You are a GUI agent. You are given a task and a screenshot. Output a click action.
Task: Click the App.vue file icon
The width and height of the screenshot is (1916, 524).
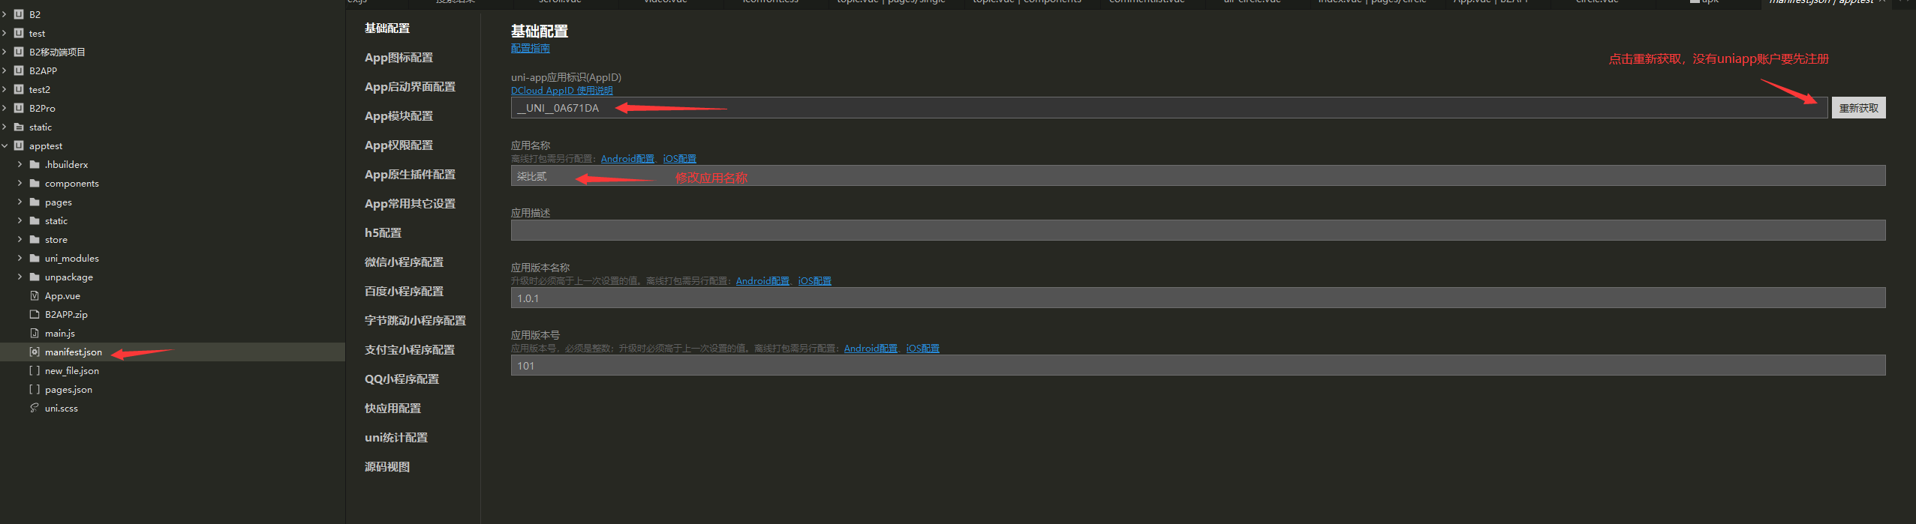click(x=35, y=296)
